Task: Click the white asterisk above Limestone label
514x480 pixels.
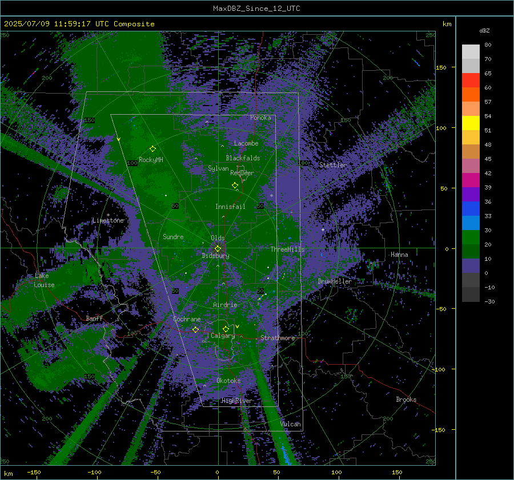Action: [108, 215]
